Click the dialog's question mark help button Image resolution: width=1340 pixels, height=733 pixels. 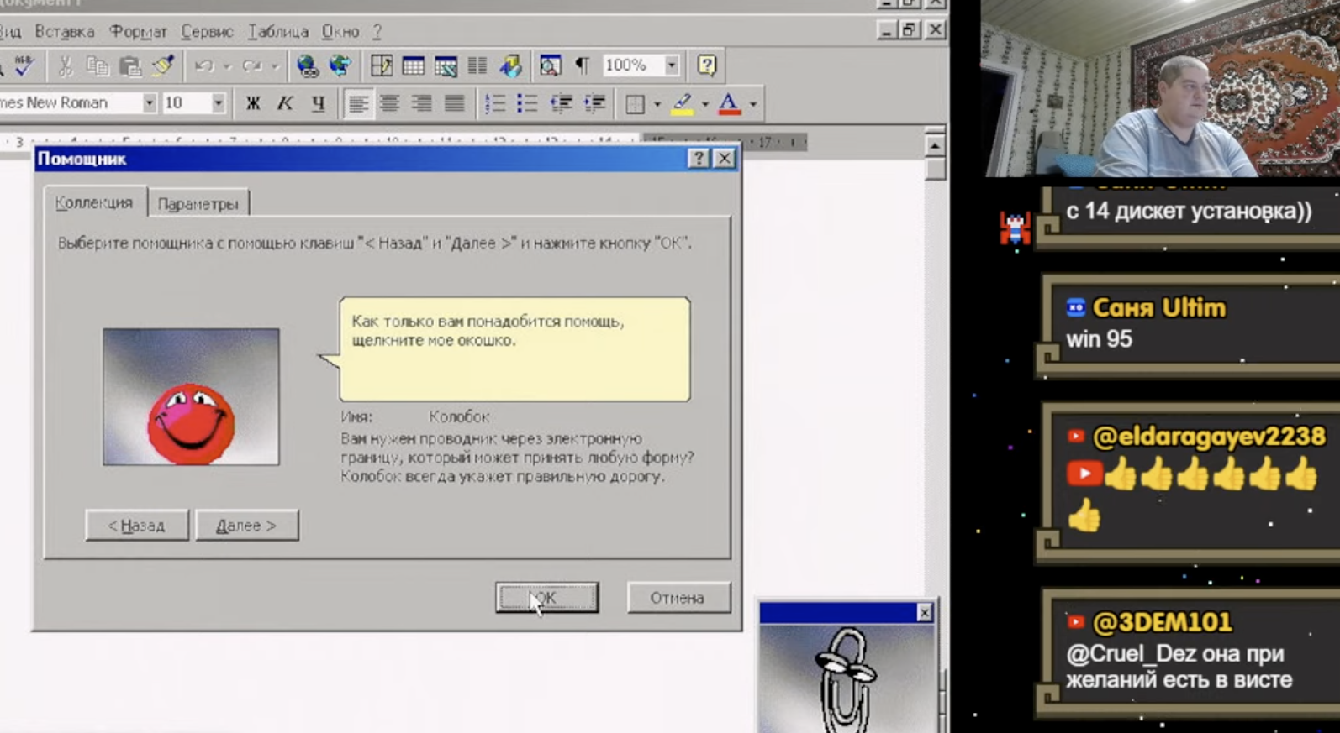pos(698,159)
